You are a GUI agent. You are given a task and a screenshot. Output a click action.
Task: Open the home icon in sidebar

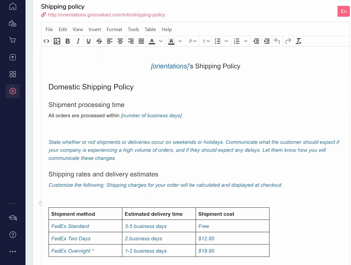(13, 6)
